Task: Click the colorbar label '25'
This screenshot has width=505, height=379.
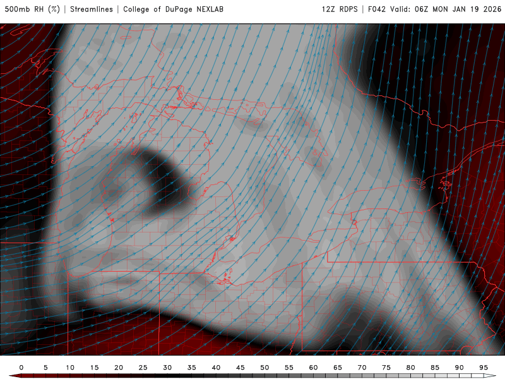Action: point(143,368)
